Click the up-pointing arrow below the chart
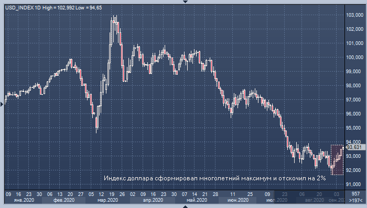This screenshot has width=367, height=208. click(185, 206)
